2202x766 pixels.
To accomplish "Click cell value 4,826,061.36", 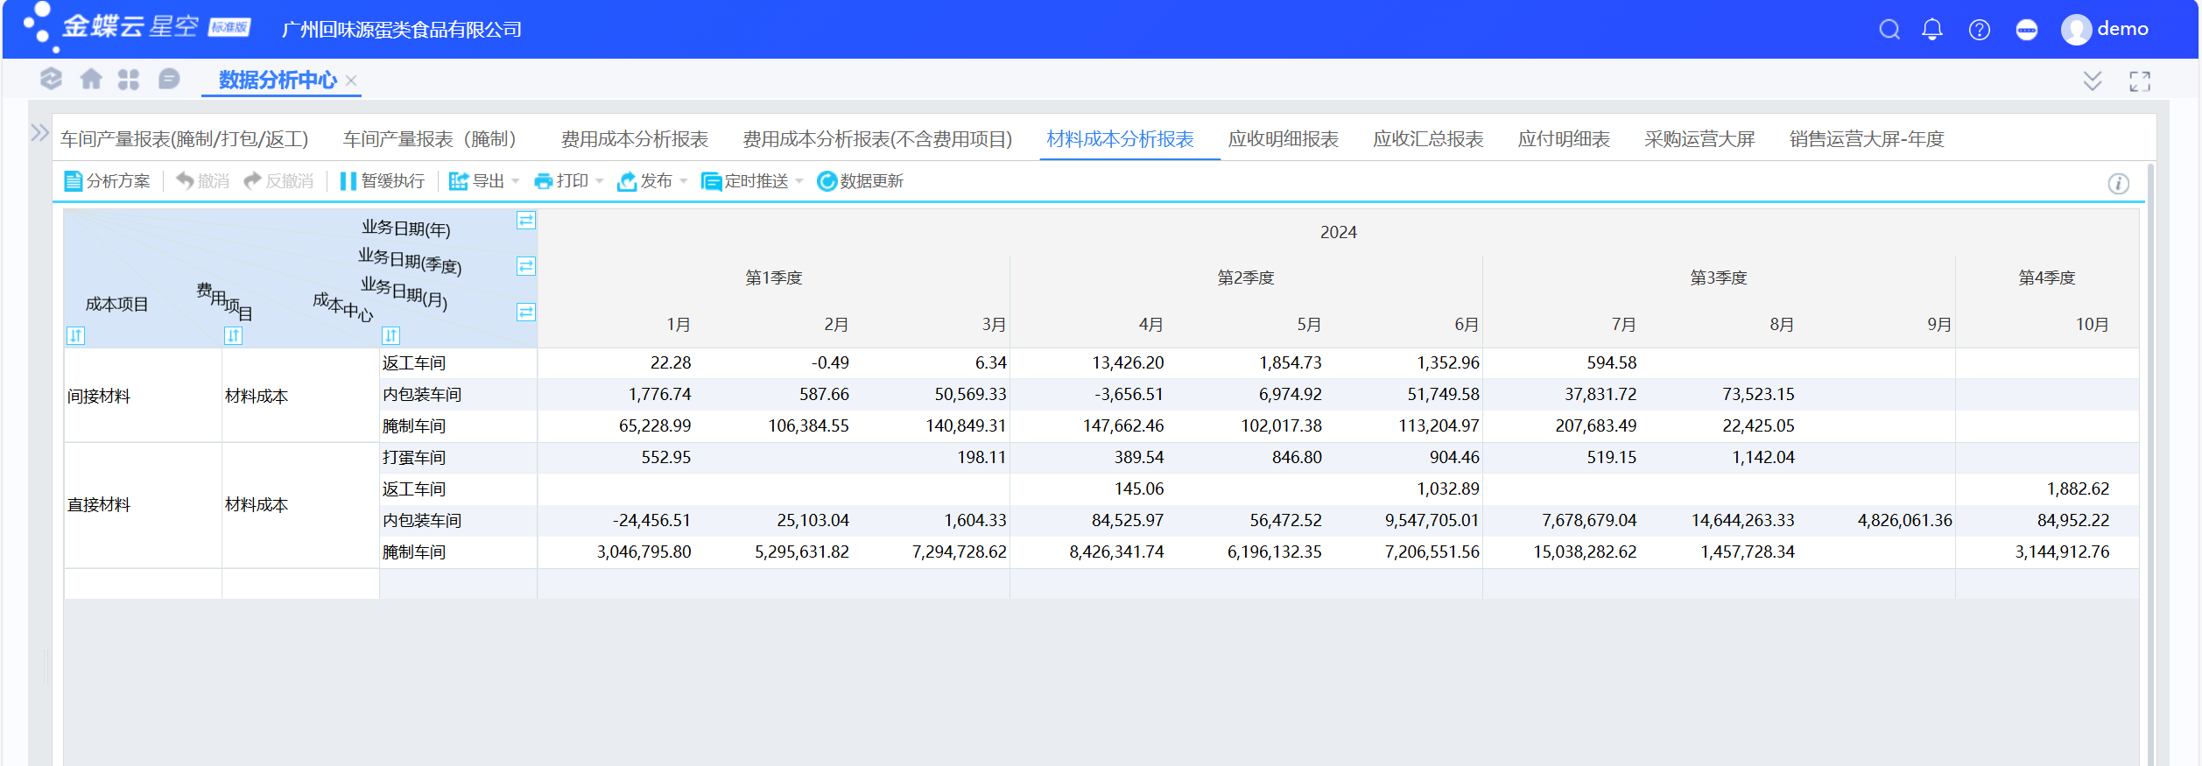I will 1905,520.
